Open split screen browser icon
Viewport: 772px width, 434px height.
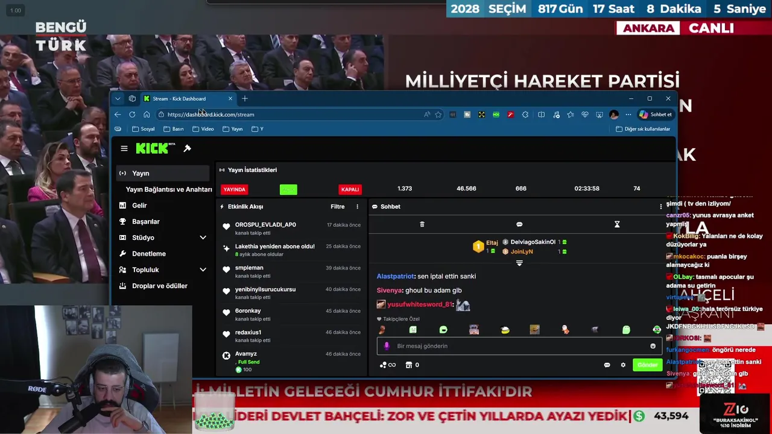pos(541,115)
